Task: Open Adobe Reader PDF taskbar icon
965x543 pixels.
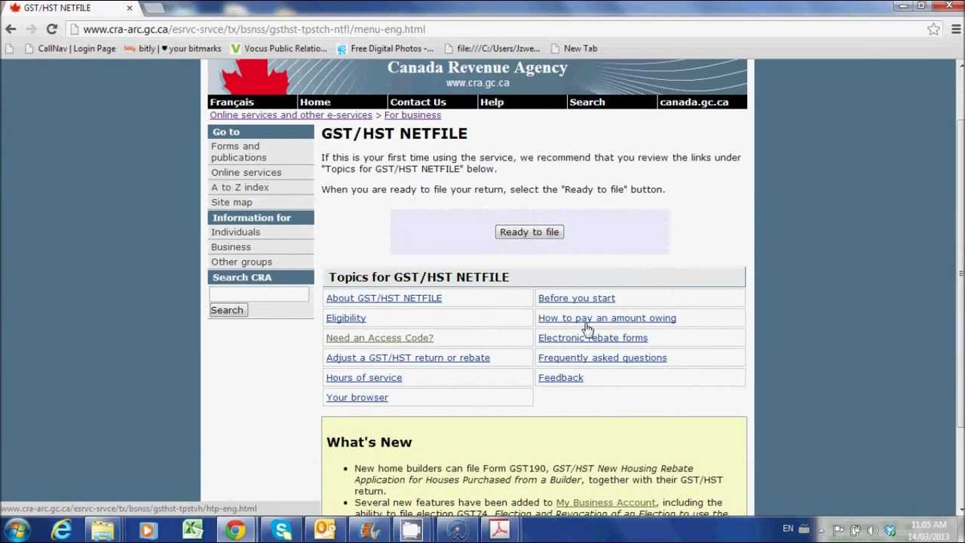Action: click(499, 530)
